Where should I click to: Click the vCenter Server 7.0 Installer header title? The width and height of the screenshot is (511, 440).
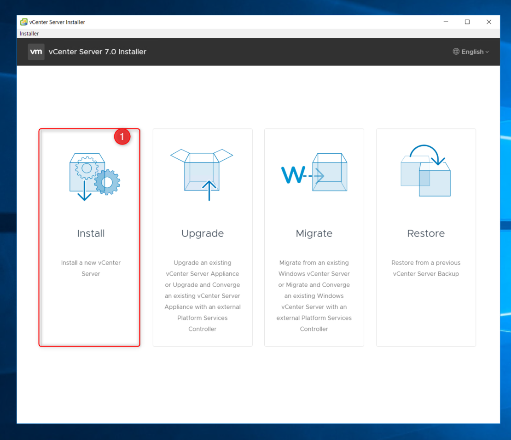coord(98,52)
